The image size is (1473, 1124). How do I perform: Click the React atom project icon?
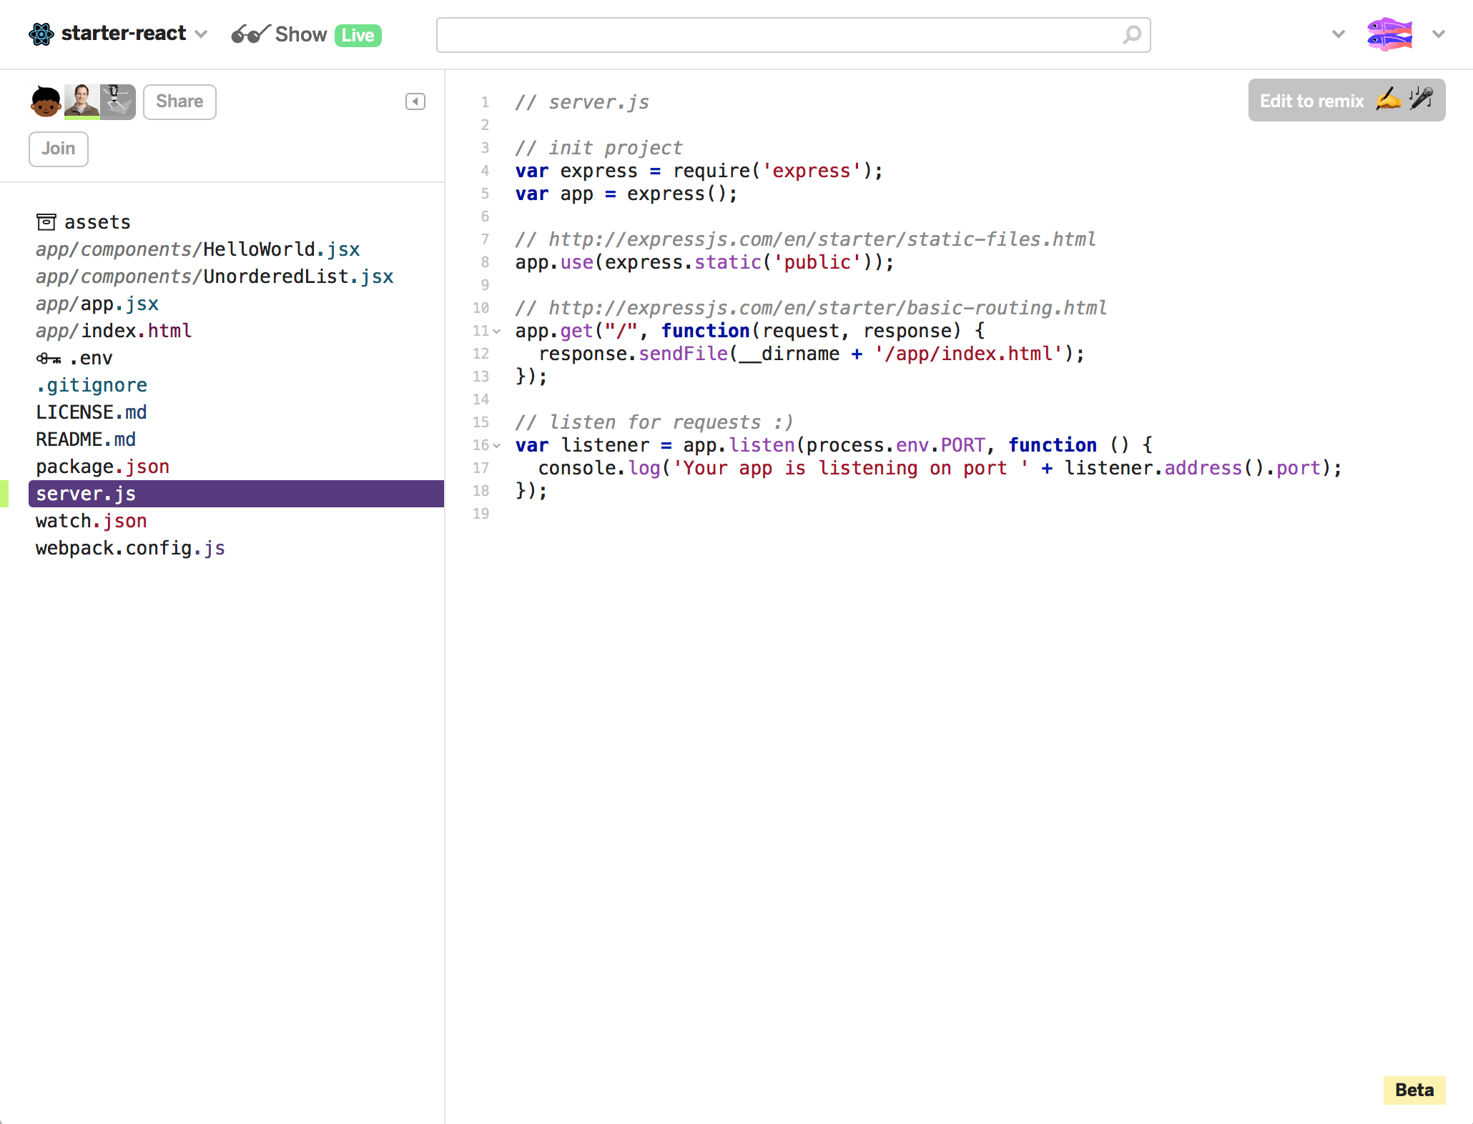coord(41,34)
